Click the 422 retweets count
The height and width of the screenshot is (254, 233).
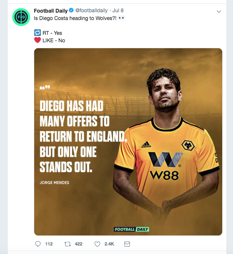pyautogui.click(x=78, y=244)
